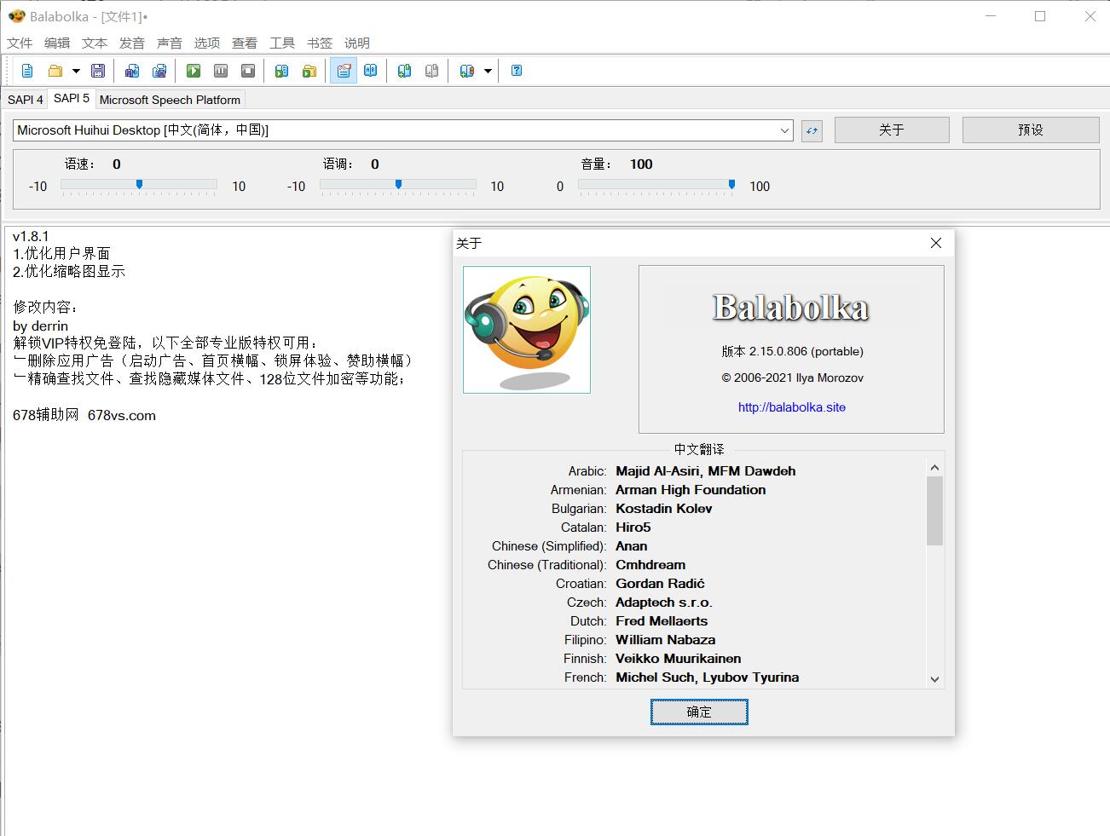Refresh the voice list next to the combo box
The width and height of the screenshot is (1110, 836).
pyautogui.click(x=811, y=130)
